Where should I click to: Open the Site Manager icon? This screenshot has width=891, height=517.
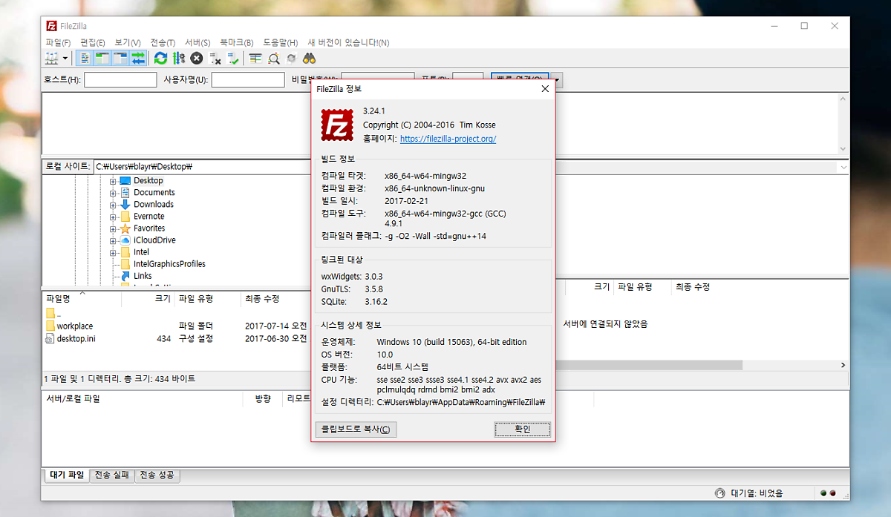click(x=52, y=58)
